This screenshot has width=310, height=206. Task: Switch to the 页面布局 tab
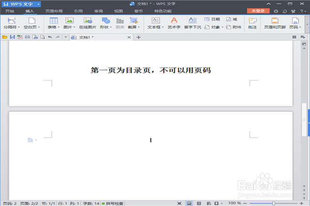point(54,11)
